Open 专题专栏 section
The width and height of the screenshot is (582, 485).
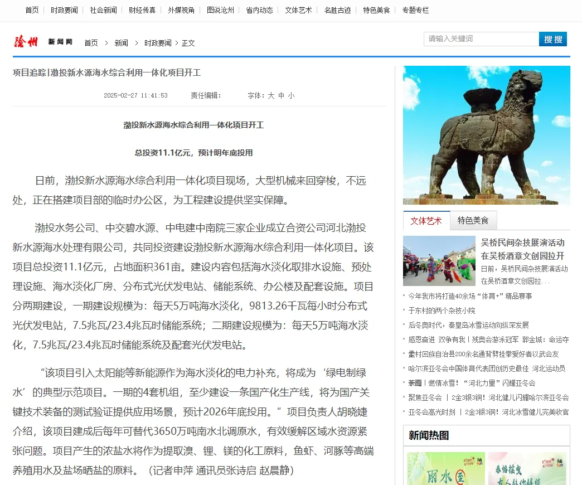click(x=415, y=10)
